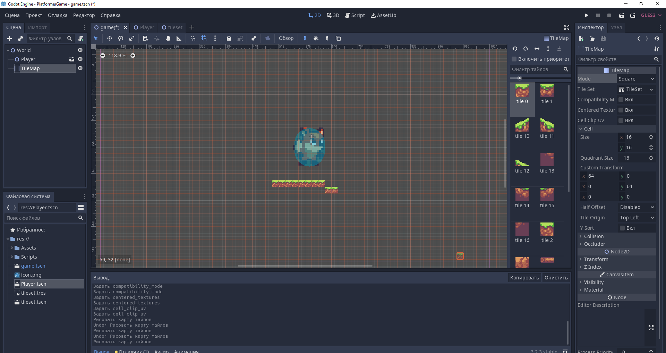Switch to the tileset scene tab
666x353 pixels.
(172, 27)
